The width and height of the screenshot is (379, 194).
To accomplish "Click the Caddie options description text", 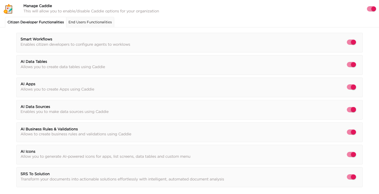I will coord(91,11).
